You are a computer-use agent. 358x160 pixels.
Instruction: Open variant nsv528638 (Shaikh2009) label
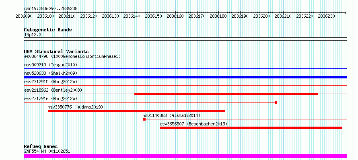[51, 73]
